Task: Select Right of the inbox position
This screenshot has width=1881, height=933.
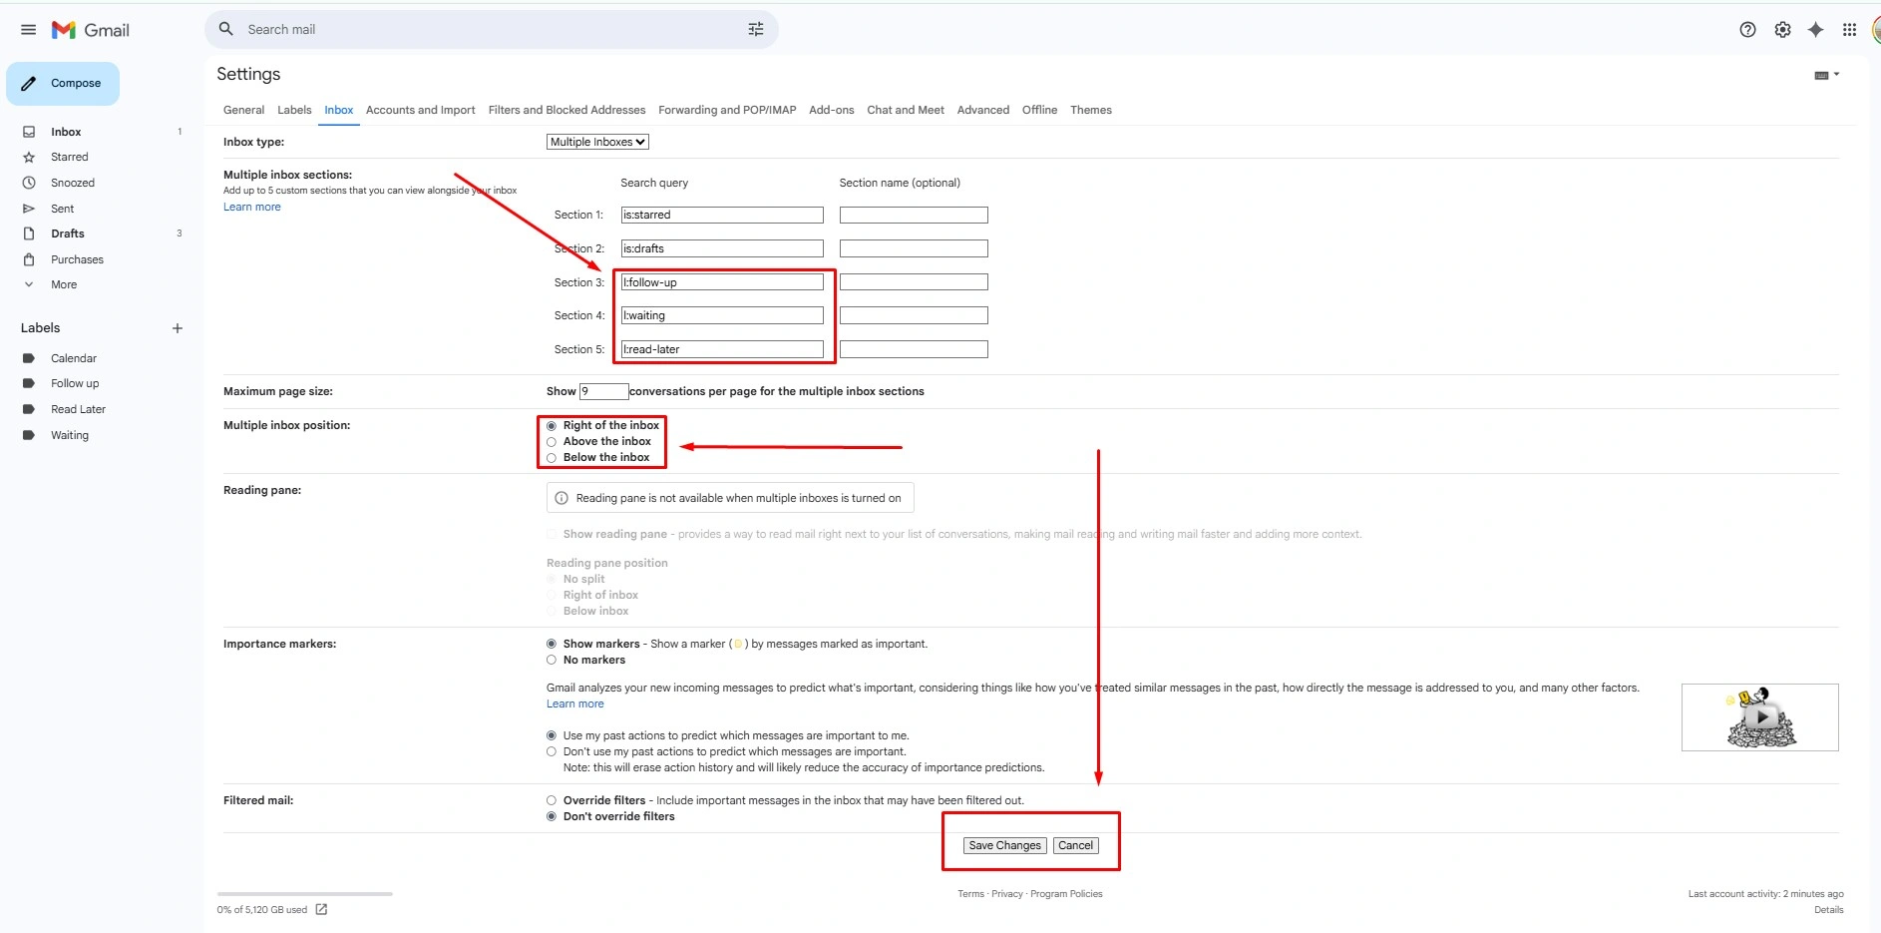Action: click(552, 426)
